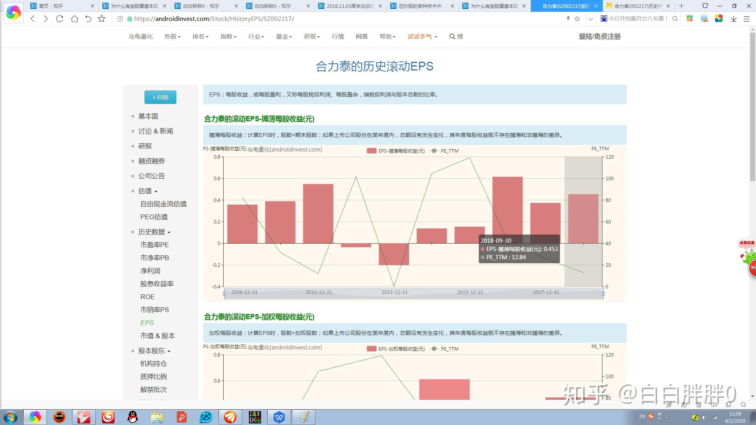Viewport: 756px width, 425px height.
Task: Open 乌龟量化 home link
Action: click(x=141, y=37)
